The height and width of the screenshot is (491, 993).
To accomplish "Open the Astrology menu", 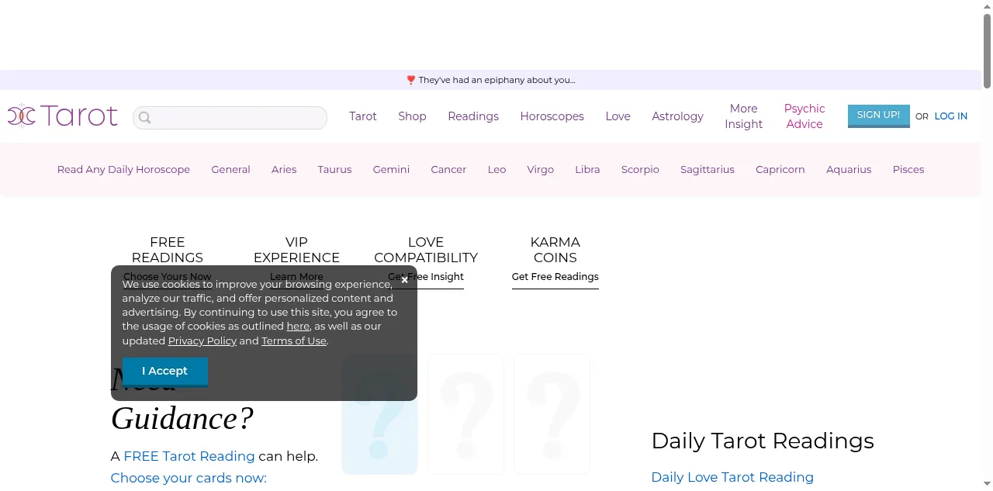I will click(677, 116).
